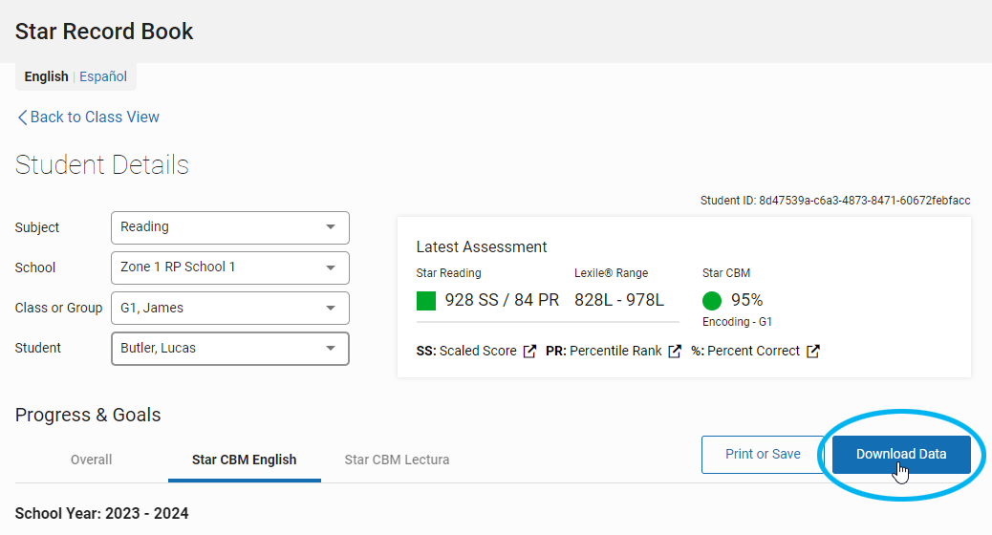Click the back chevron beside Class View
992x535 pixels.
point(22,118)
